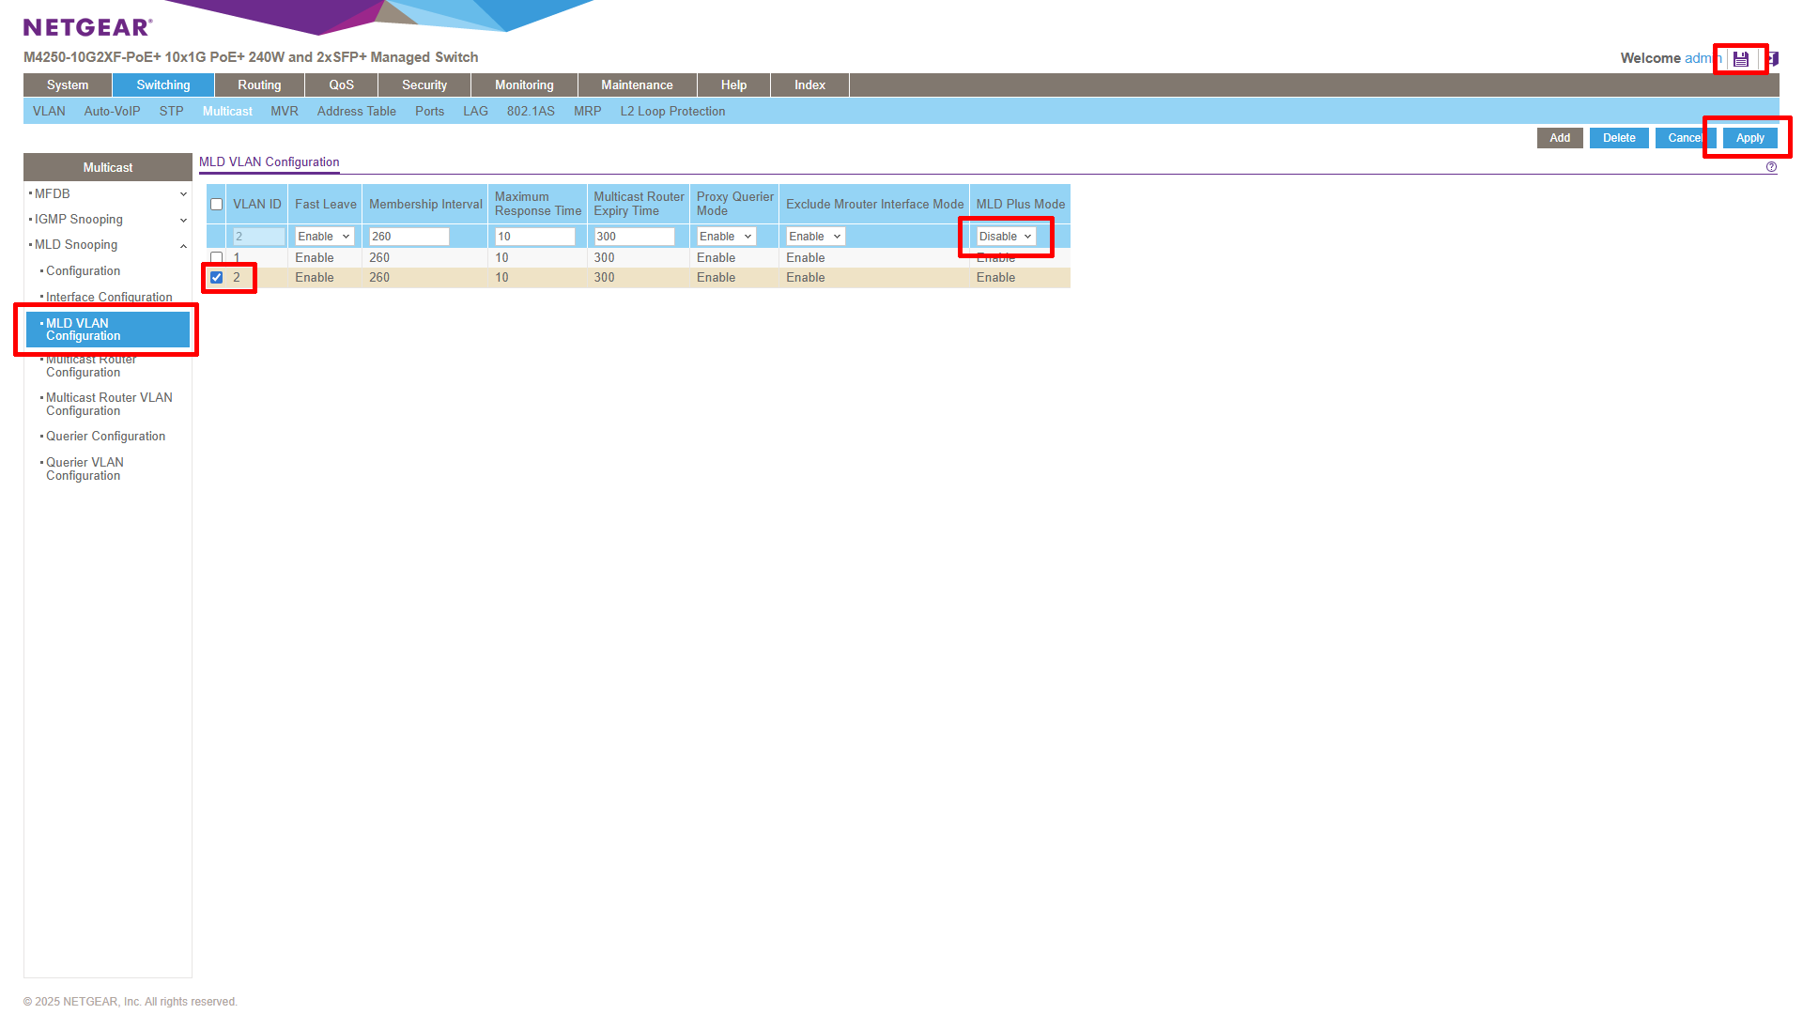
Task: Open help via the question mark icon
Action: click(1771, 166)
